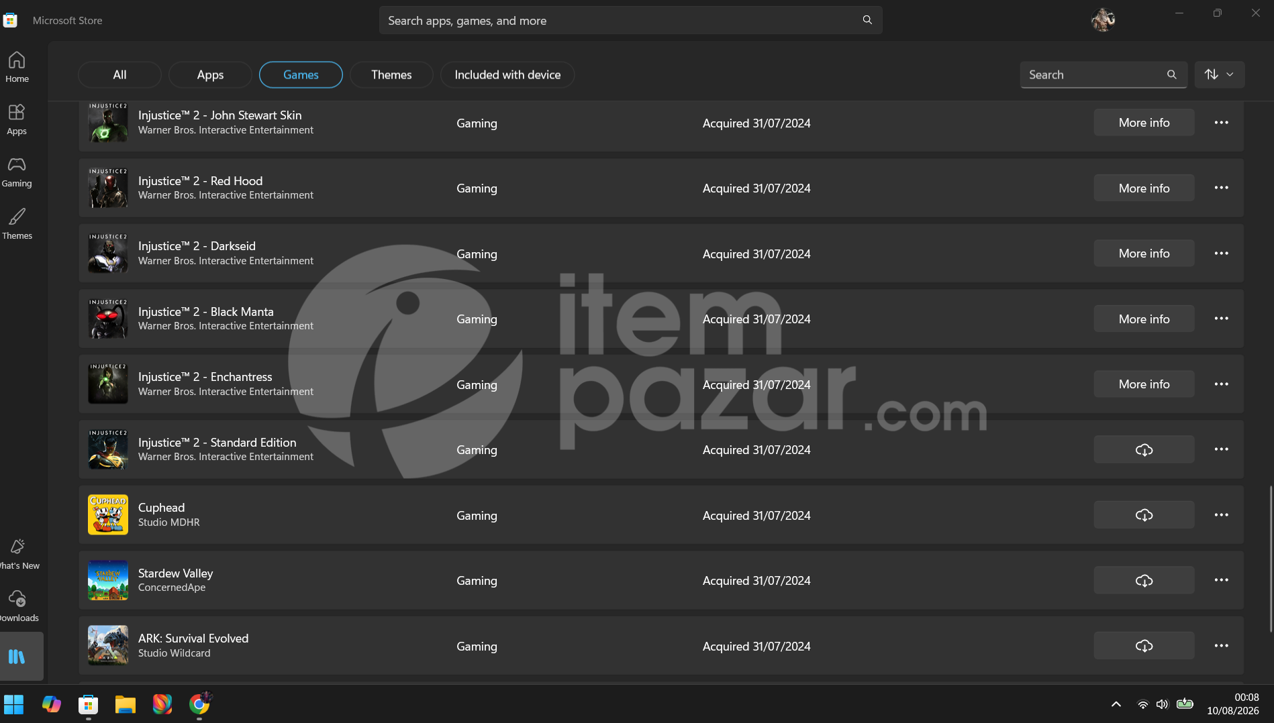Click the Injustice 2 - Red Hood title
1274x723 pixels.
point(200,181)
